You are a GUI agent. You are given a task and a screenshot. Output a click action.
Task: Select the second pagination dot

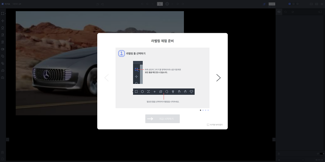203,110
